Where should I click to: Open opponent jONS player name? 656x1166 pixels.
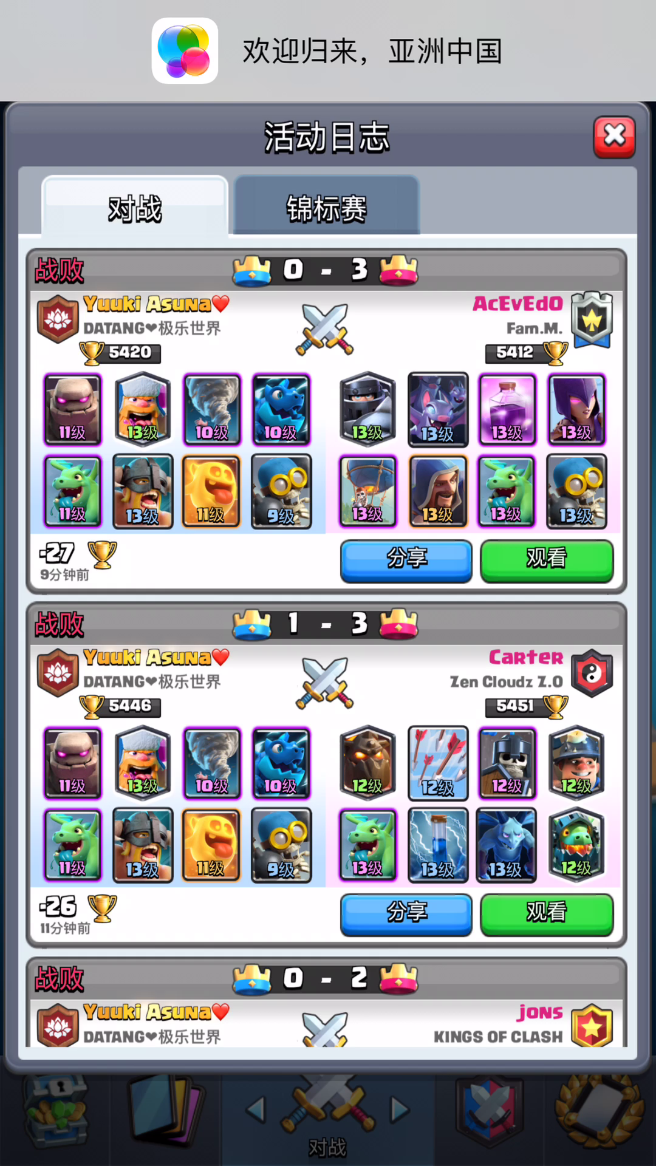[540, 1012]
